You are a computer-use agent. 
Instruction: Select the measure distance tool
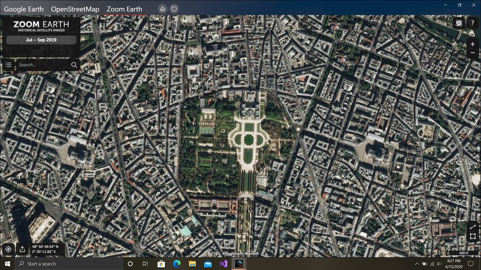coord(473,227)
